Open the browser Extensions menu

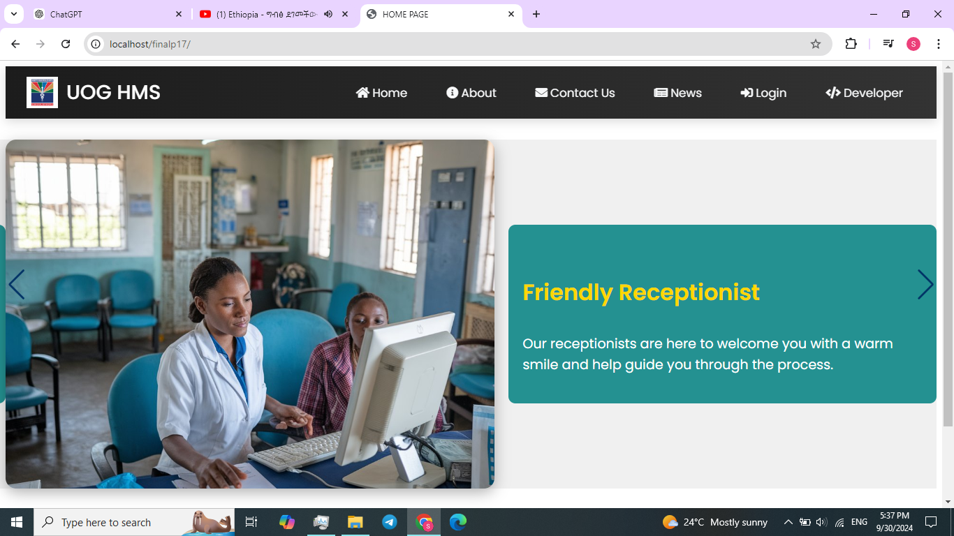pos(851,44)
